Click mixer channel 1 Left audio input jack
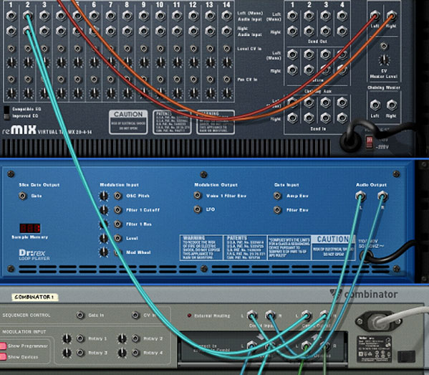The height and width of the screenshot is (375, 429). pos(11,16)
